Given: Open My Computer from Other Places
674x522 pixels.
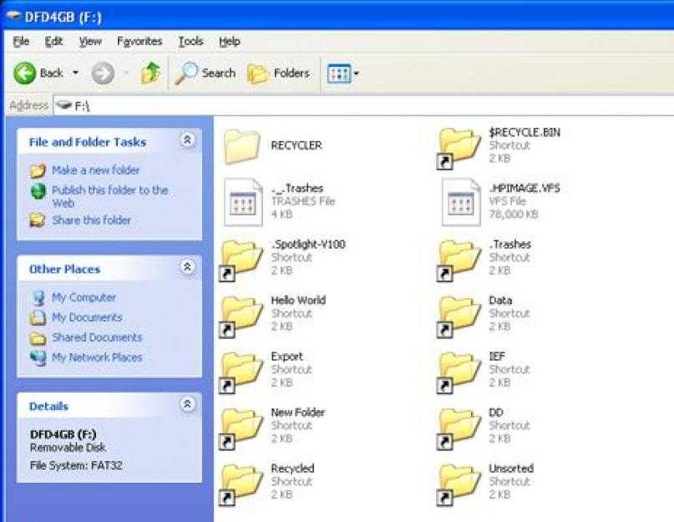Looking at the screenshot, I should (x=84, y=297).
